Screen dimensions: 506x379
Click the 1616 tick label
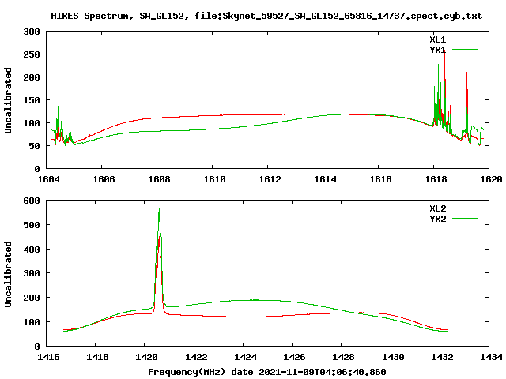pyautogui.click(x=380, y=179)
